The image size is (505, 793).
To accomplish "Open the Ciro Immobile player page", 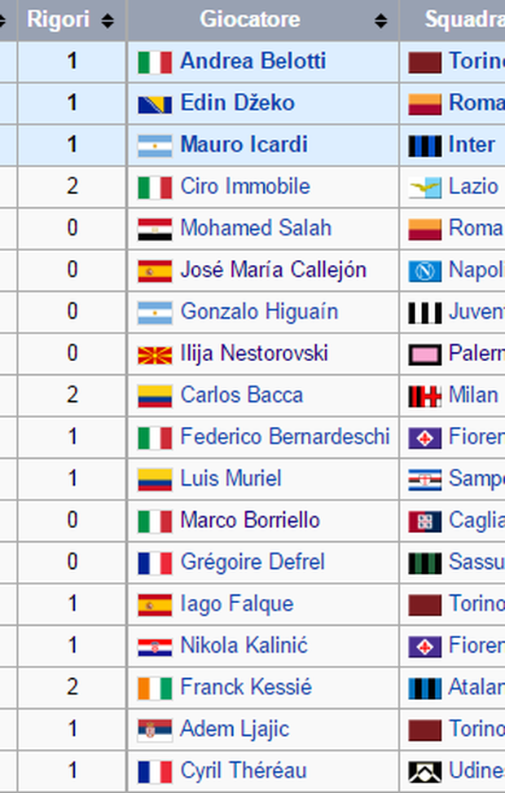I will click(245, 187).
